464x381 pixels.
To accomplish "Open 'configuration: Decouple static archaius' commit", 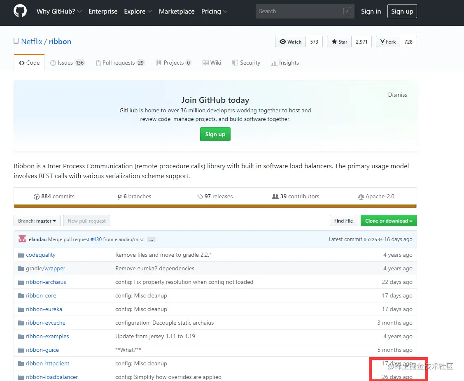I will pyautogui.click(x=165, y=323).
